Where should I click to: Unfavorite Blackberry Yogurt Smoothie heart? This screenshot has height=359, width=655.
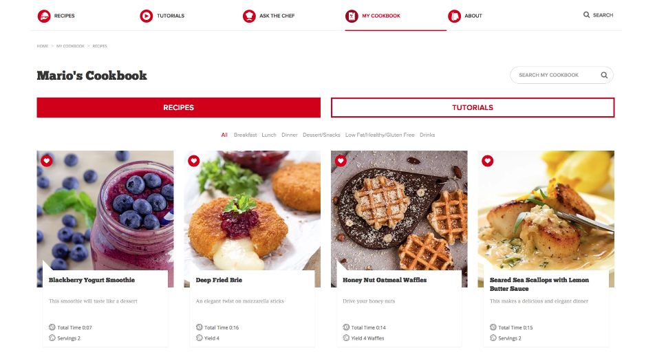coord(47,161)
